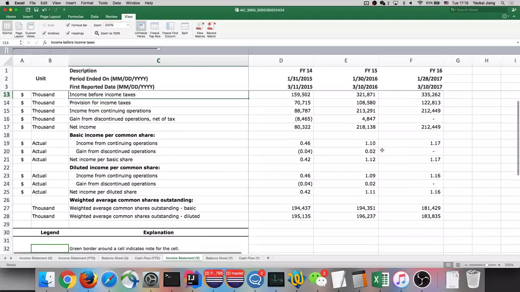Click the insert function fx icon
Image resolution: width=520 pixels, height=292 pixels.
(45, 42)
